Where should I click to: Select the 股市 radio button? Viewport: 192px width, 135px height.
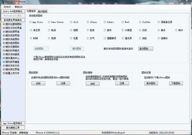(x=105, y=30)
